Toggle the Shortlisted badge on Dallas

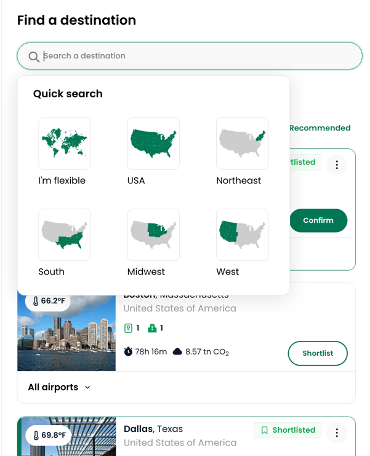(x=288, y=430)
